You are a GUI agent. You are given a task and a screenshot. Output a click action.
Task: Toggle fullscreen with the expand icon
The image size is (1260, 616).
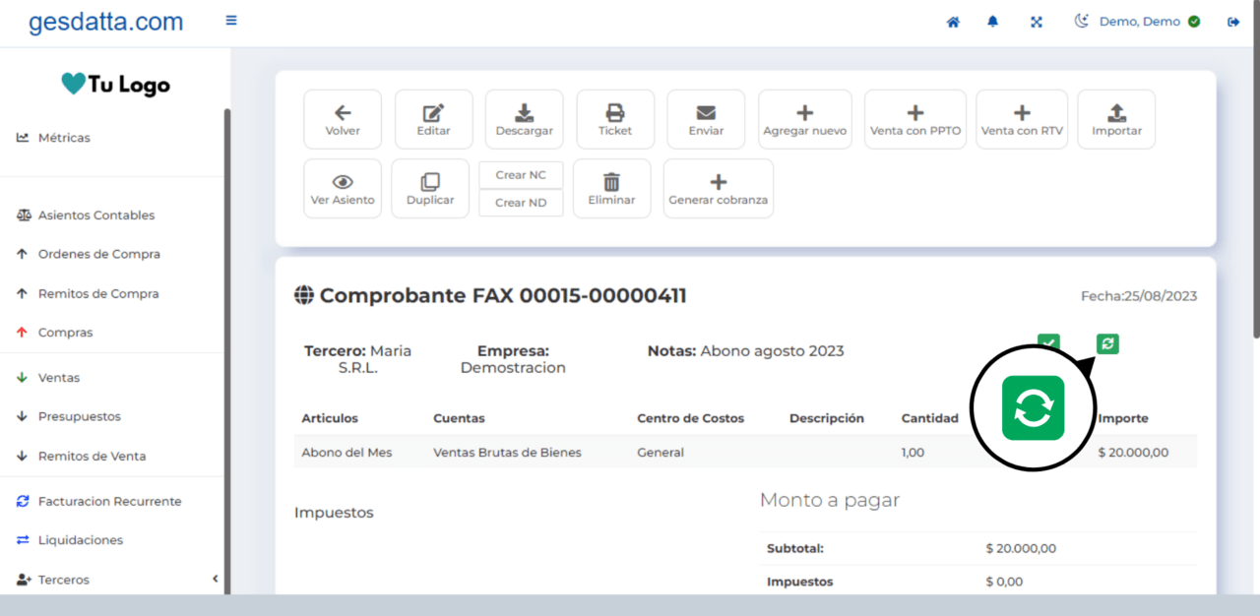[1036, 20]
